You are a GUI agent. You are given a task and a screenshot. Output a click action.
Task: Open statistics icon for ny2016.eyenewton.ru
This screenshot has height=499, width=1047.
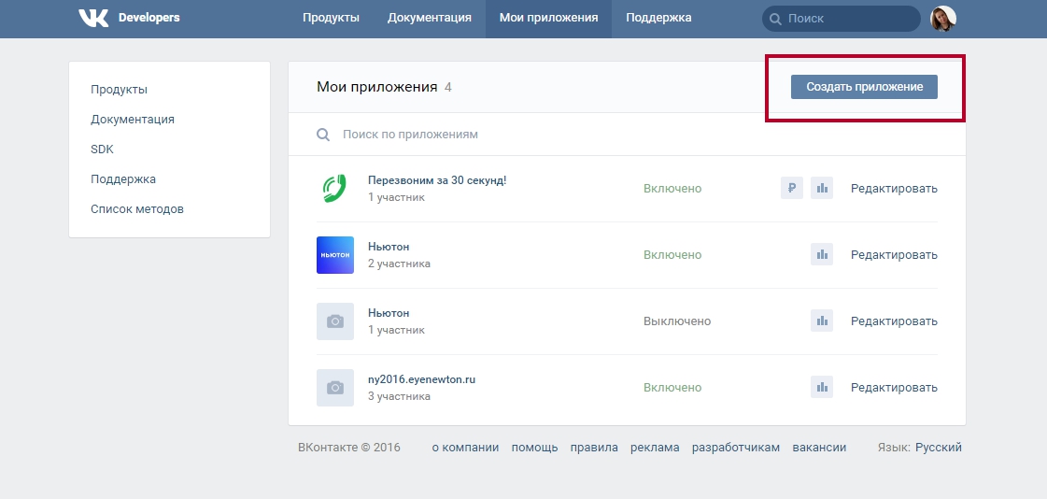pyautogui.click(x=822, y=388)
